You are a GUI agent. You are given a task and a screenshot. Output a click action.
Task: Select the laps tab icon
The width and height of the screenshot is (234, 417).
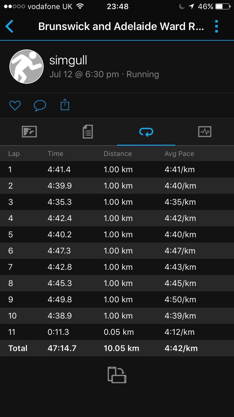tap(146, 132)
